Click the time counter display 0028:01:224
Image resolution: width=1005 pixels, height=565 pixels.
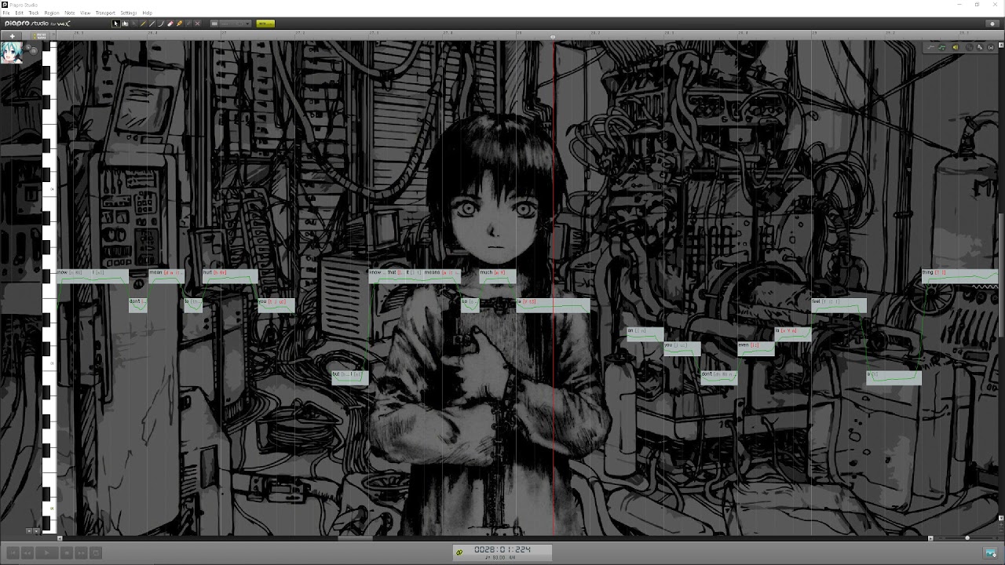pyautogui.click(x=502, y=549)
